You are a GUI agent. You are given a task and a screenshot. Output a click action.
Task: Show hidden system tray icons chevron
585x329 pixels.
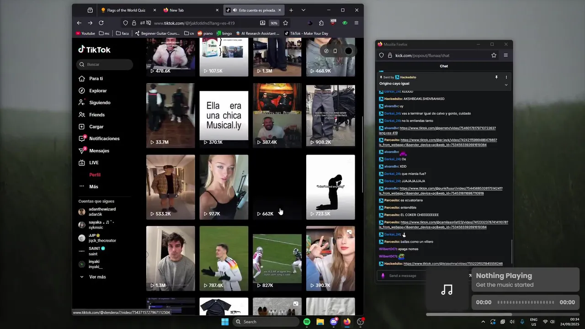pos(483,322)
